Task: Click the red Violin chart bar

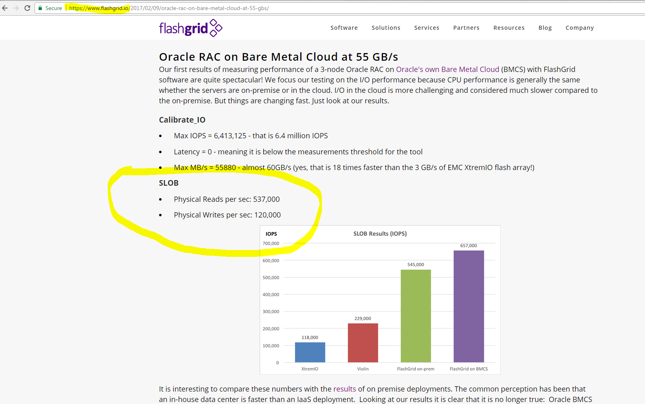Action: point(363,342)
